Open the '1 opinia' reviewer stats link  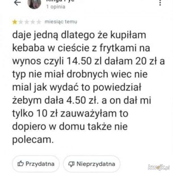(x=56, y=7)
